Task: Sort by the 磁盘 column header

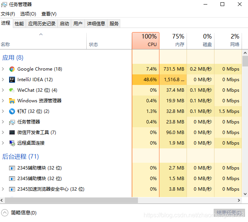Action: tap(201, 41)
